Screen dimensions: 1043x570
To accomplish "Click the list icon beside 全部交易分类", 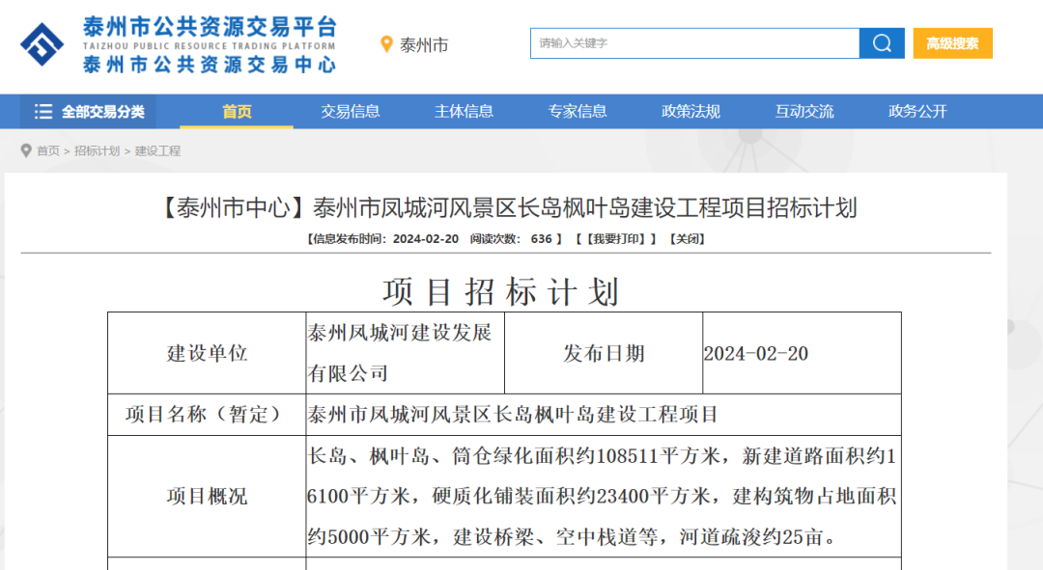I will coord(43,112).
